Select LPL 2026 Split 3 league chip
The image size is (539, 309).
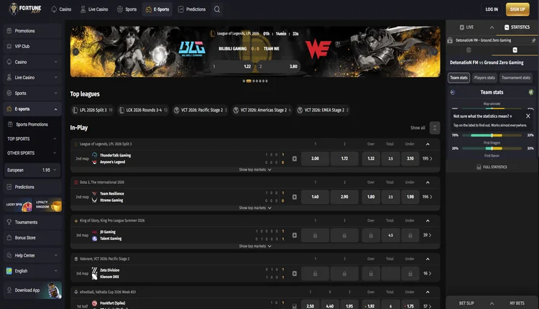click(x=93, y=110)
